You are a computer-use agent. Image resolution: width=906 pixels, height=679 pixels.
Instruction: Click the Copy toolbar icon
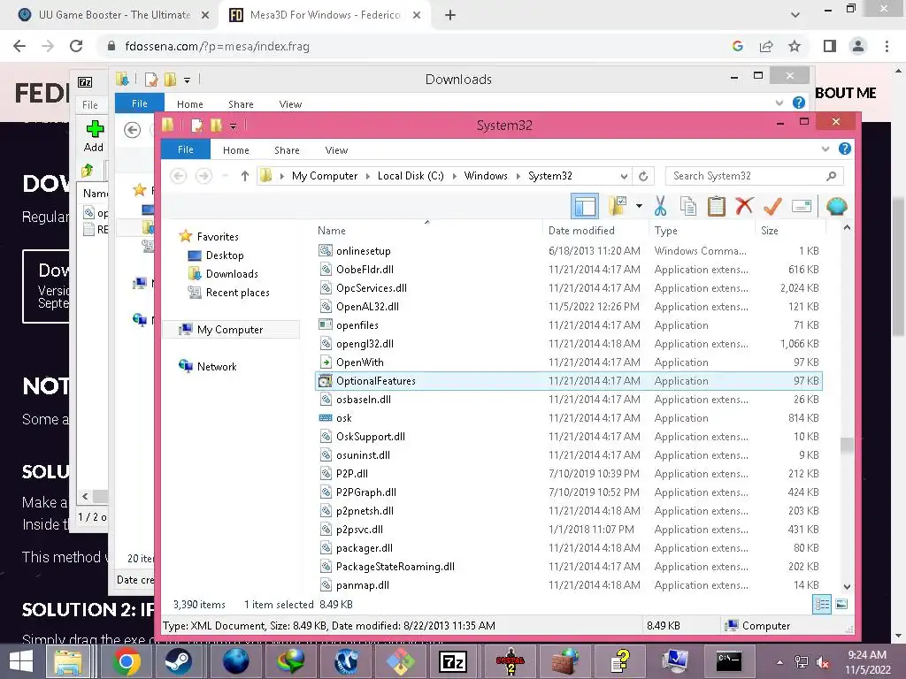(x=687, y=206)
